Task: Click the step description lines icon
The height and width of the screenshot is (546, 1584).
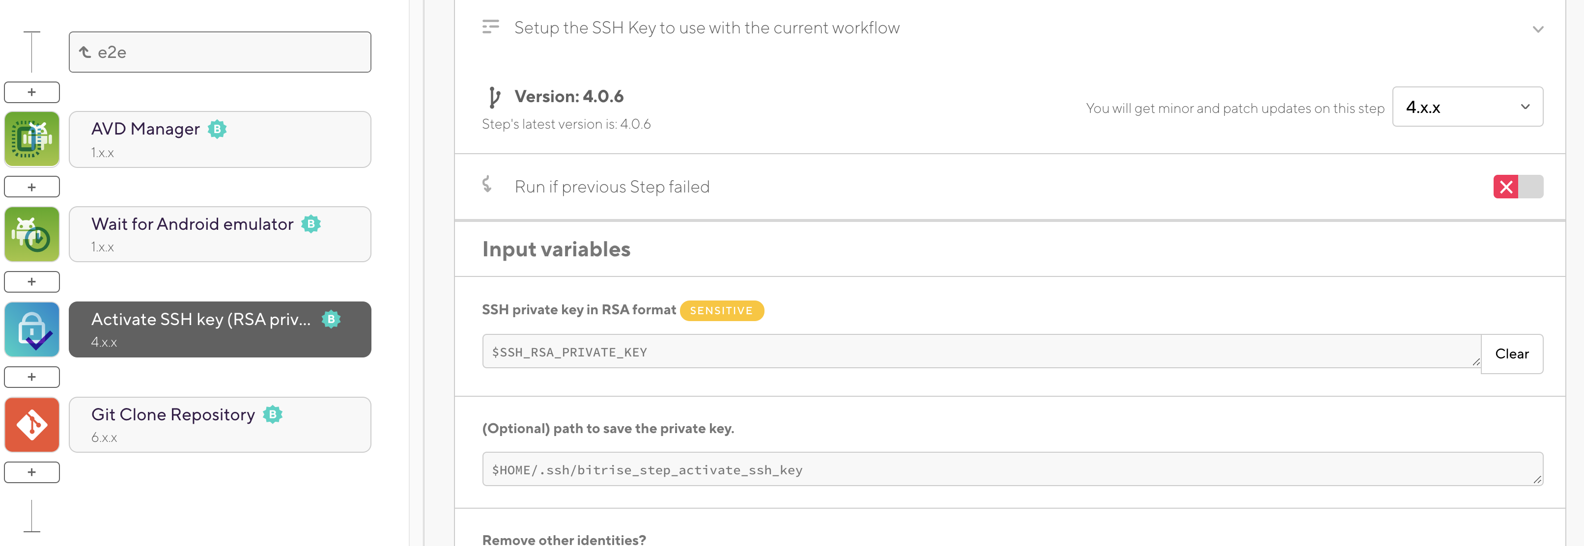Action: point(490,27)
